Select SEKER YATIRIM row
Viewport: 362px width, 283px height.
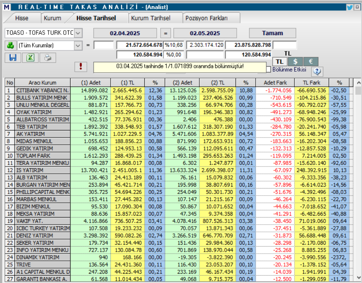coord(179,243)
